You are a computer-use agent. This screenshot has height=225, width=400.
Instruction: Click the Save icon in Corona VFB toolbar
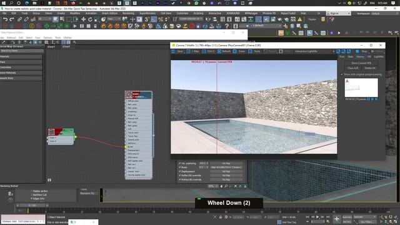click(x=177, y=51)
